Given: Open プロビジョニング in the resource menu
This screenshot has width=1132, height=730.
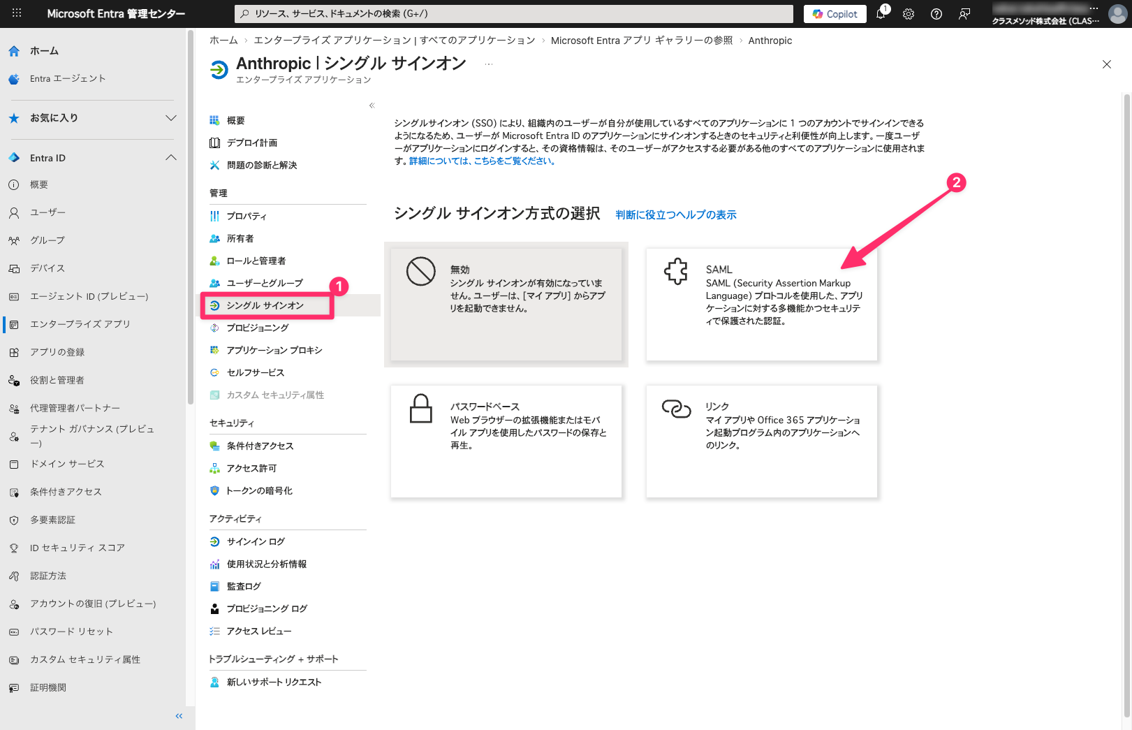Looking at the screenshot, I should 258,328.
